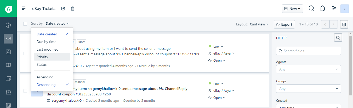Go to next page of tickets
353x108 pixels.
[333, 24]
